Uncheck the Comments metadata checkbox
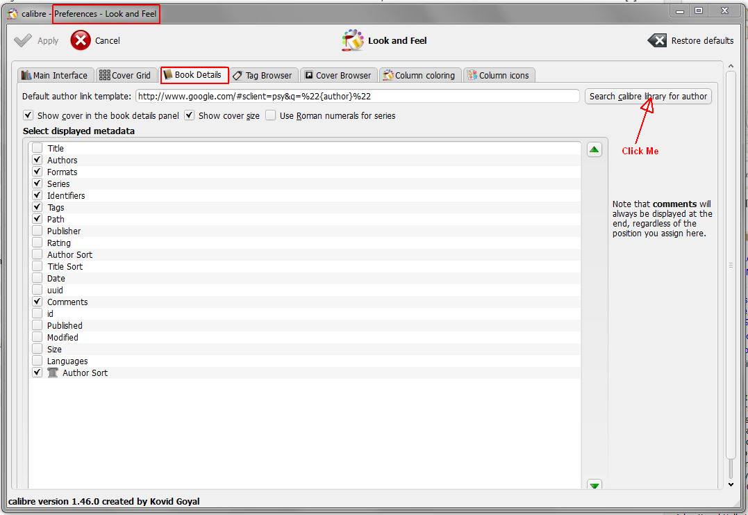The width and height of the screenshot is (748, 515). point(38,302)
